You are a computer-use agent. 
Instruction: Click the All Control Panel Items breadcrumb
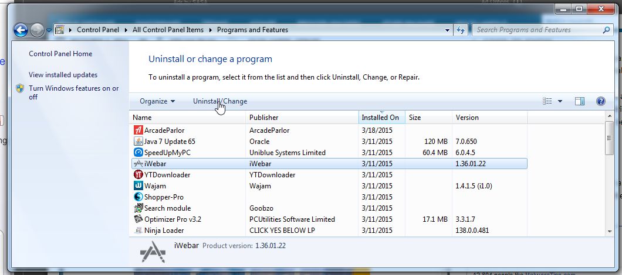coord(168,30)
